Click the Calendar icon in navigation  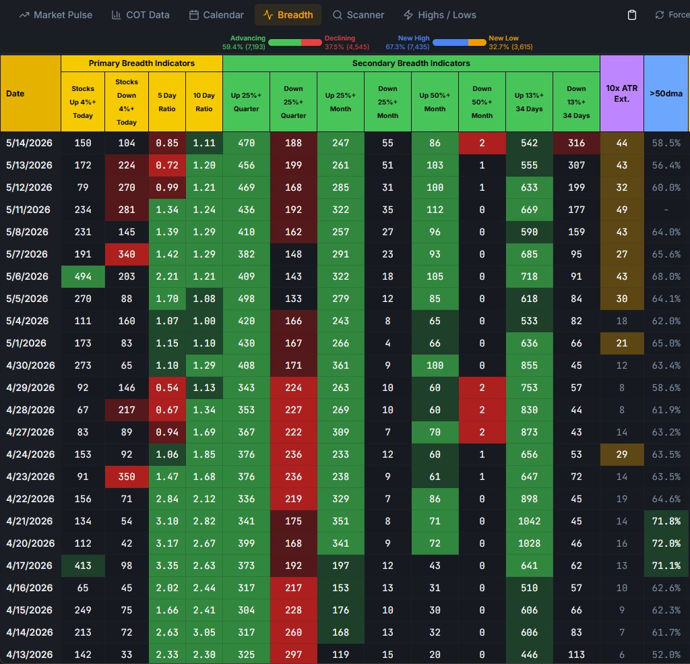pos(193,15)
